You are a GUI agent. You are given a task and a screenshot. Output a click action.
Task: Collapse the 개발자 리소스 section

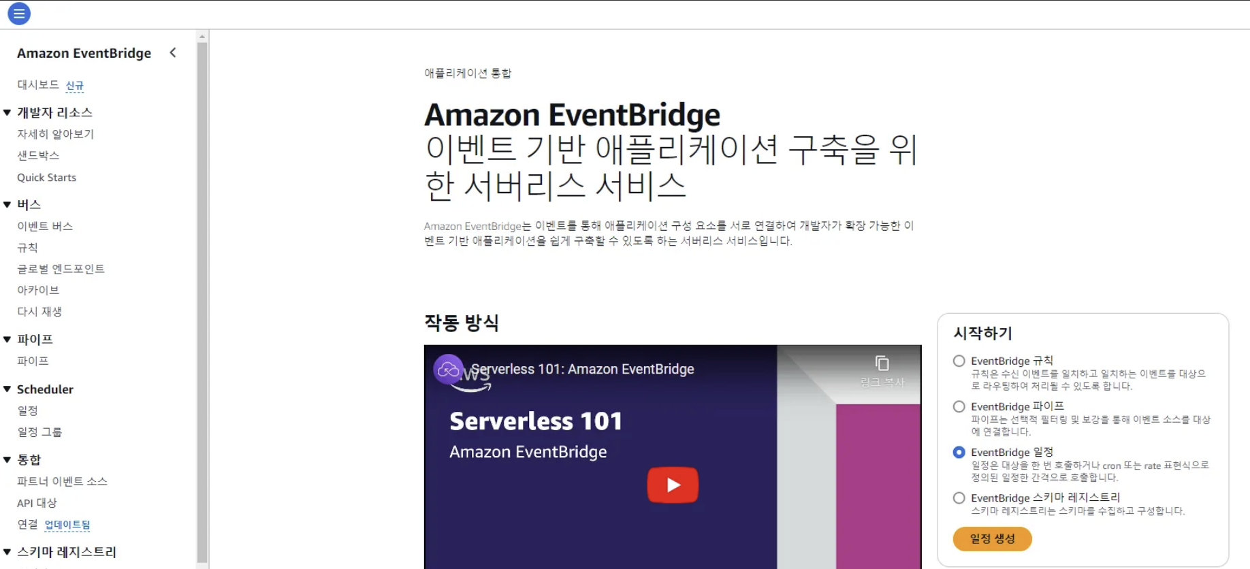click(x=7, y=112)
